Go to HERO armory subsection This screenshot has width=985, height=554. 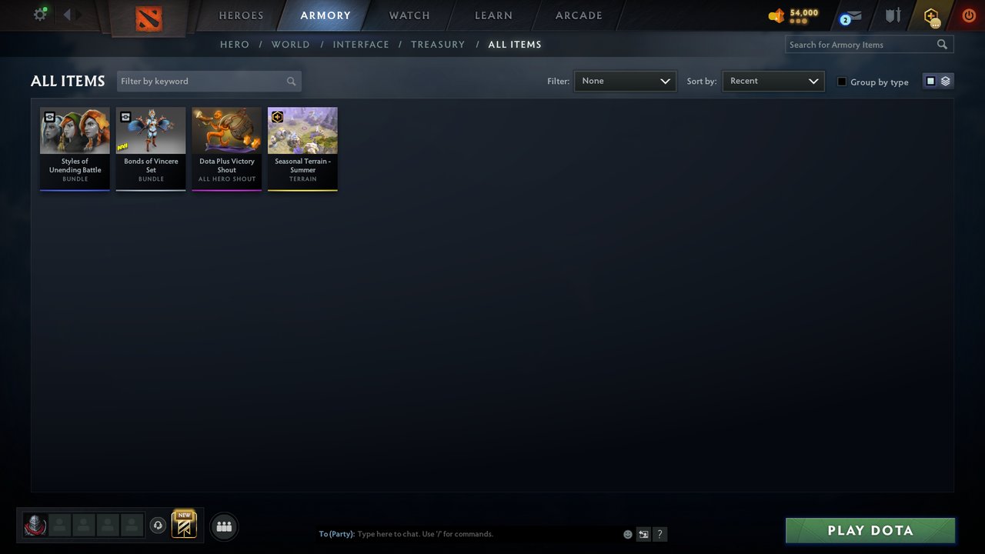(x=235, y=45)
